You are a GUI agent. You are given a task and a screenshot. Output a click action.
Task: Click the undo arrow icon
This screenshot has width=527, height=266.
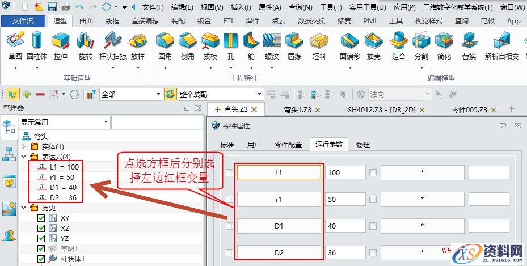coord(79,6)
